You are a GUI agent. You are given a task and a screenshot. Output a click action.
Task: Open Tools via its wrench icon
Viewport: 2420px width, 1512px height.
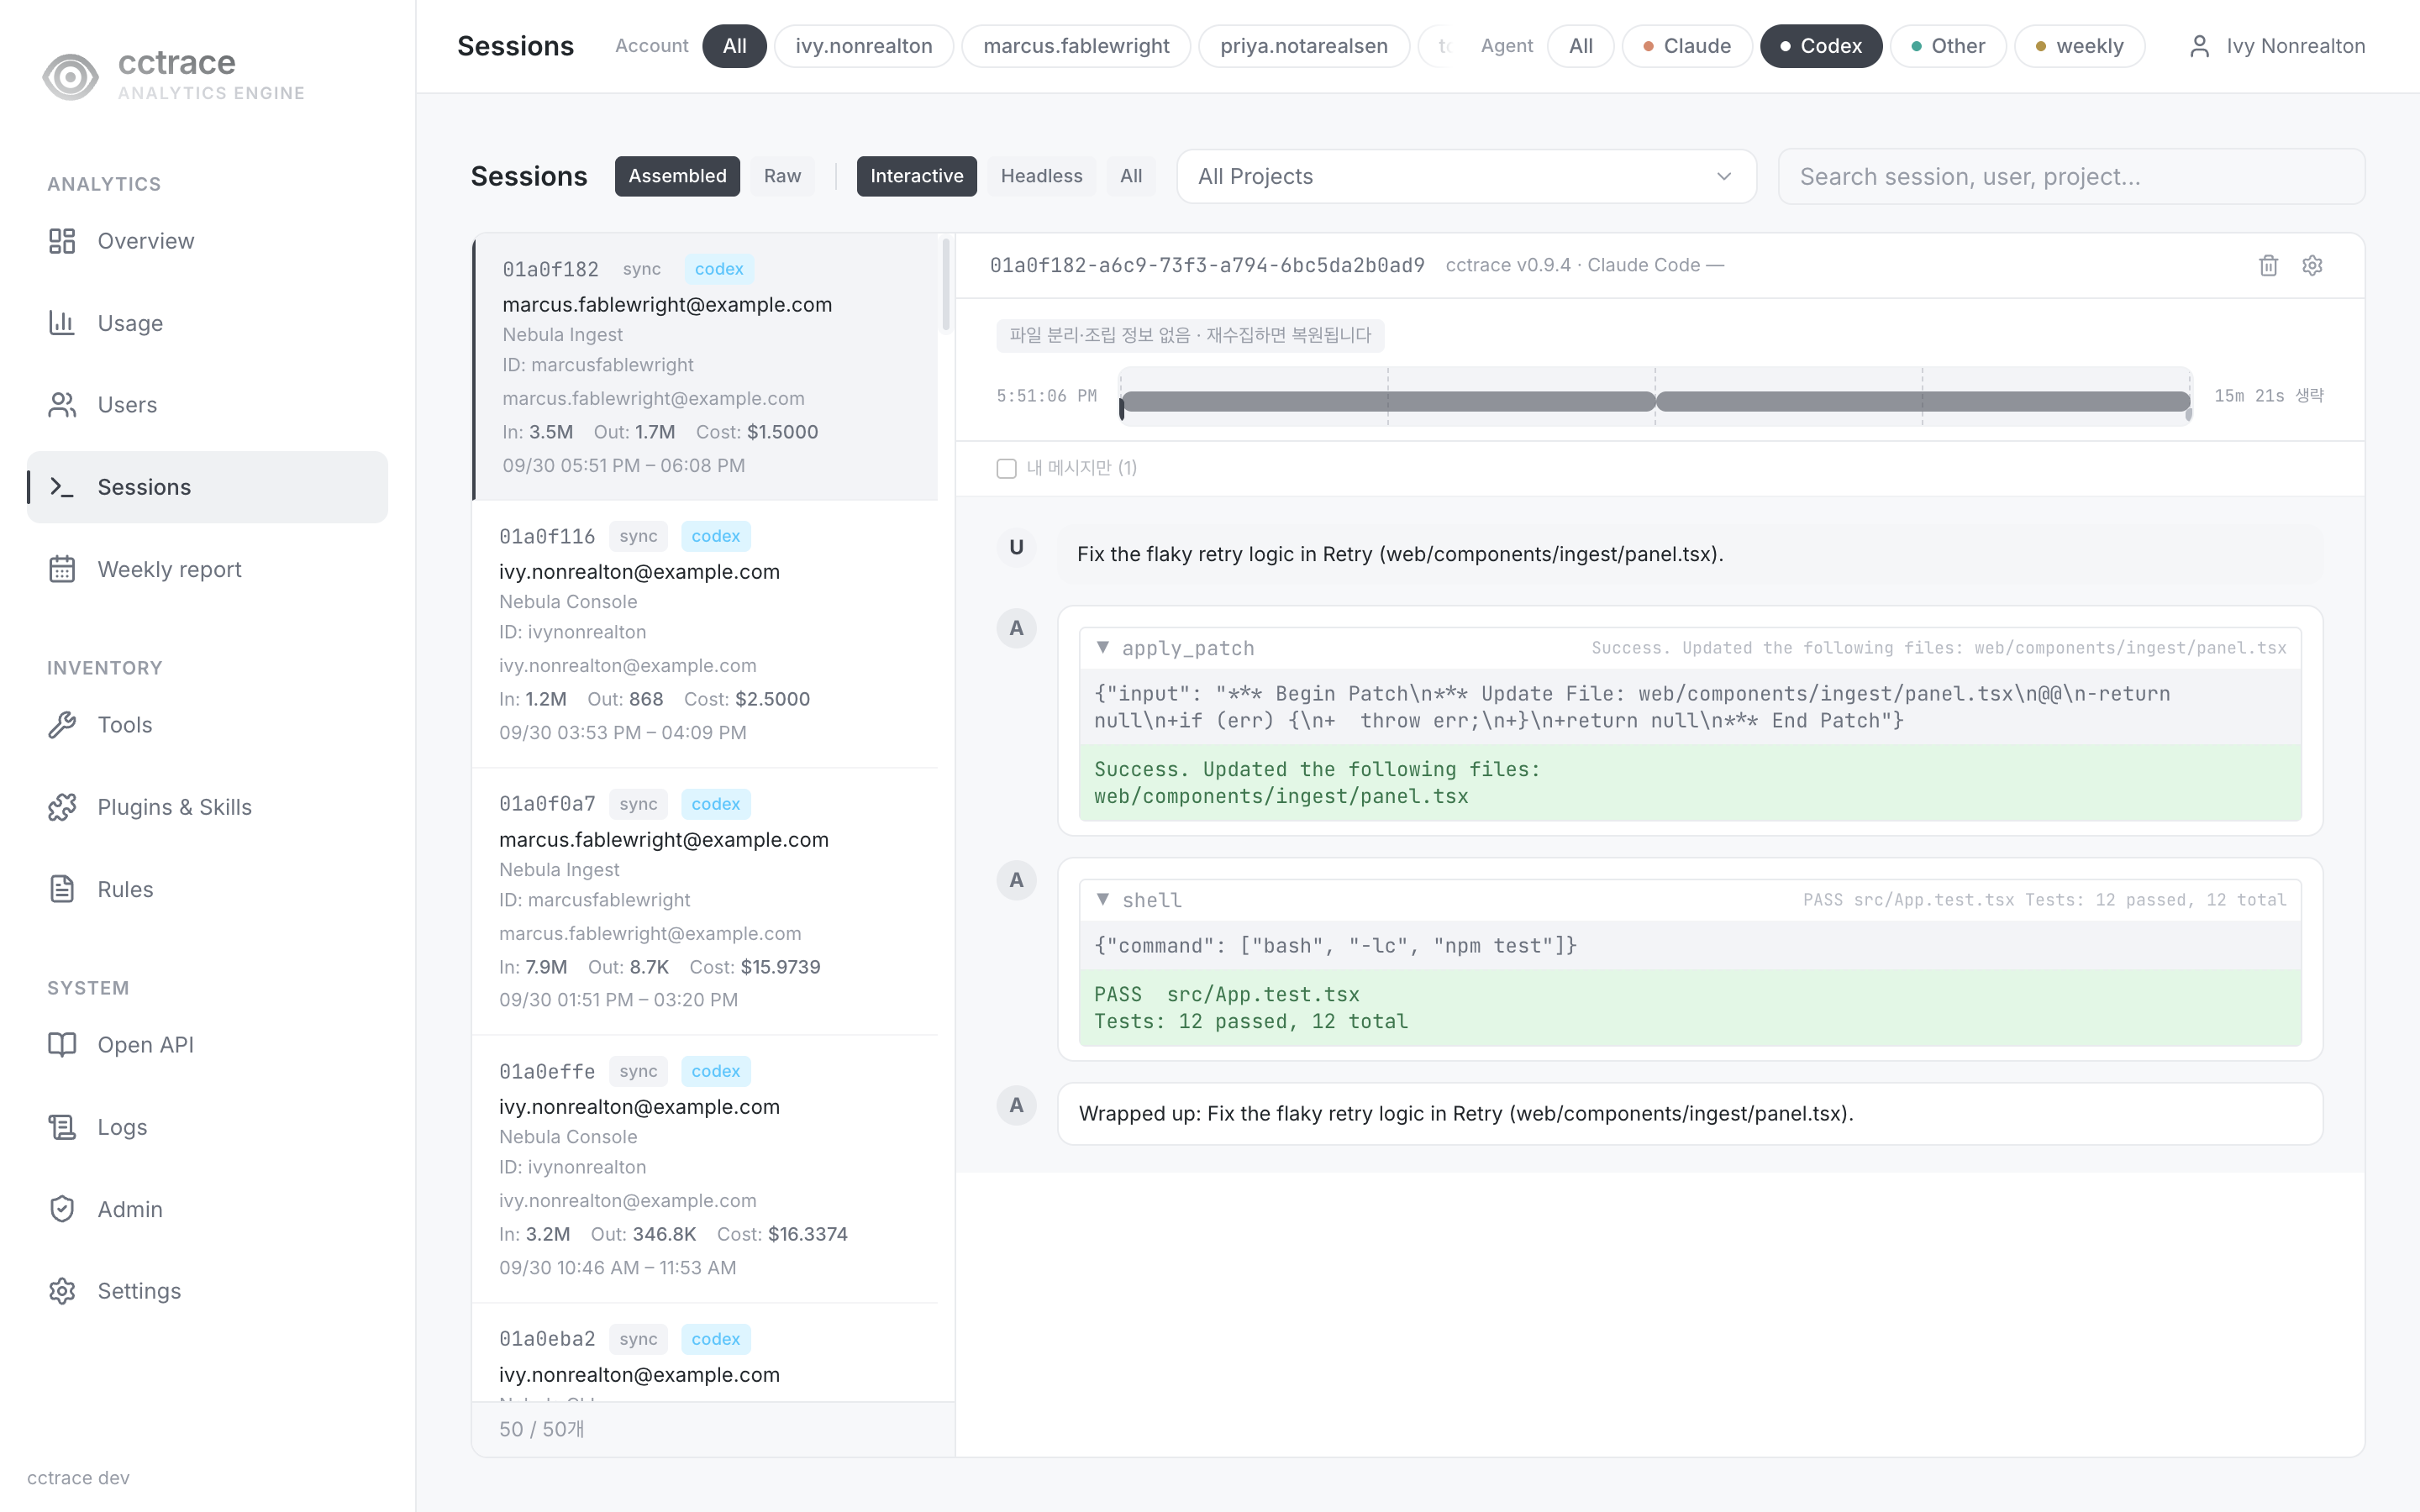click(x=62, y=725)
